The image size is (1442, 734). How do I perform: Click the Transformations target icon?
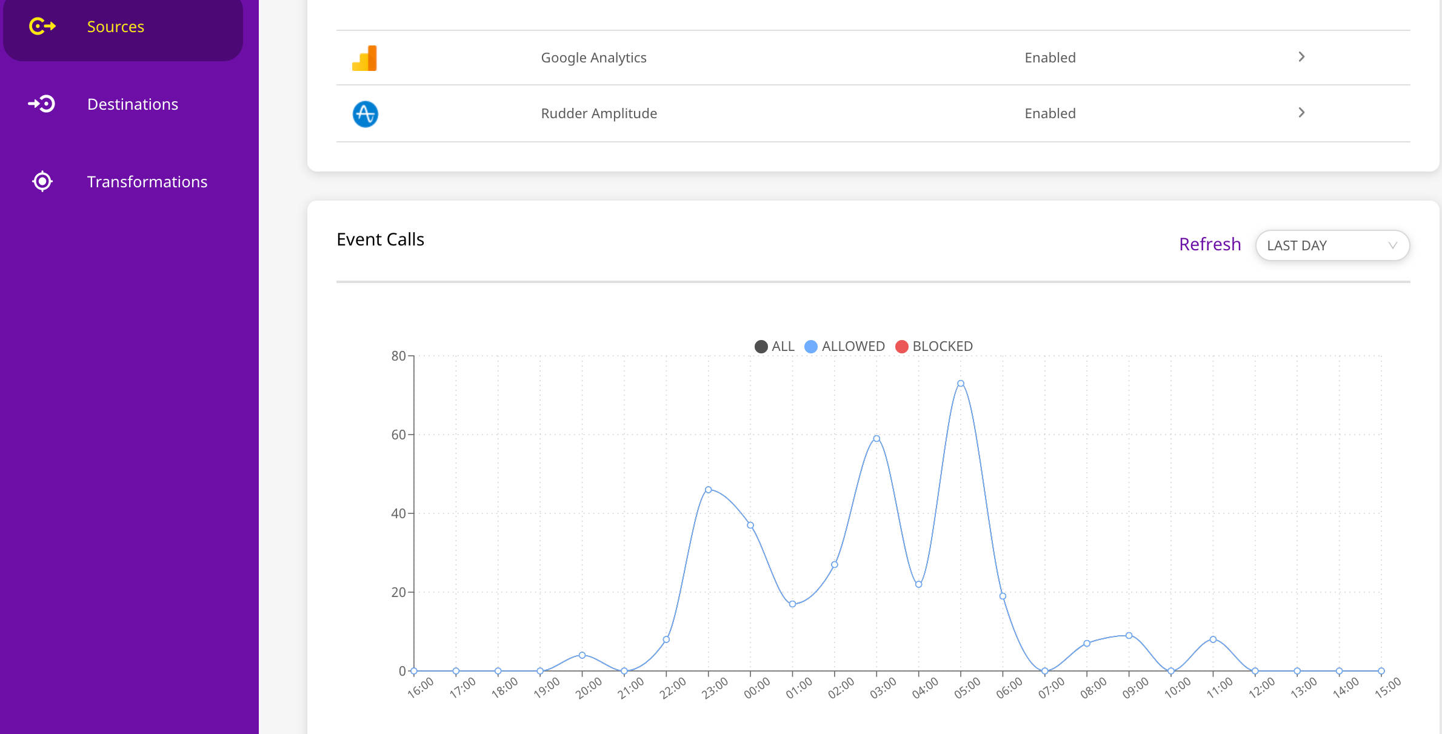coord(42,181)
